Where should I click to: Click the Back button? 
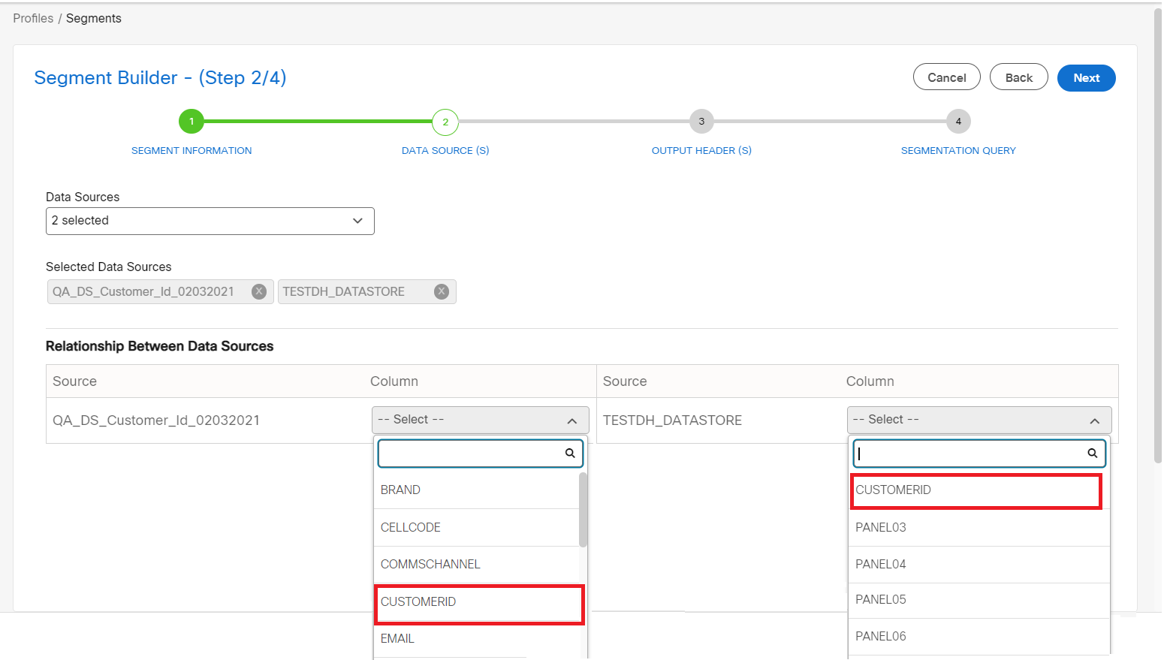pos(1018,77)
